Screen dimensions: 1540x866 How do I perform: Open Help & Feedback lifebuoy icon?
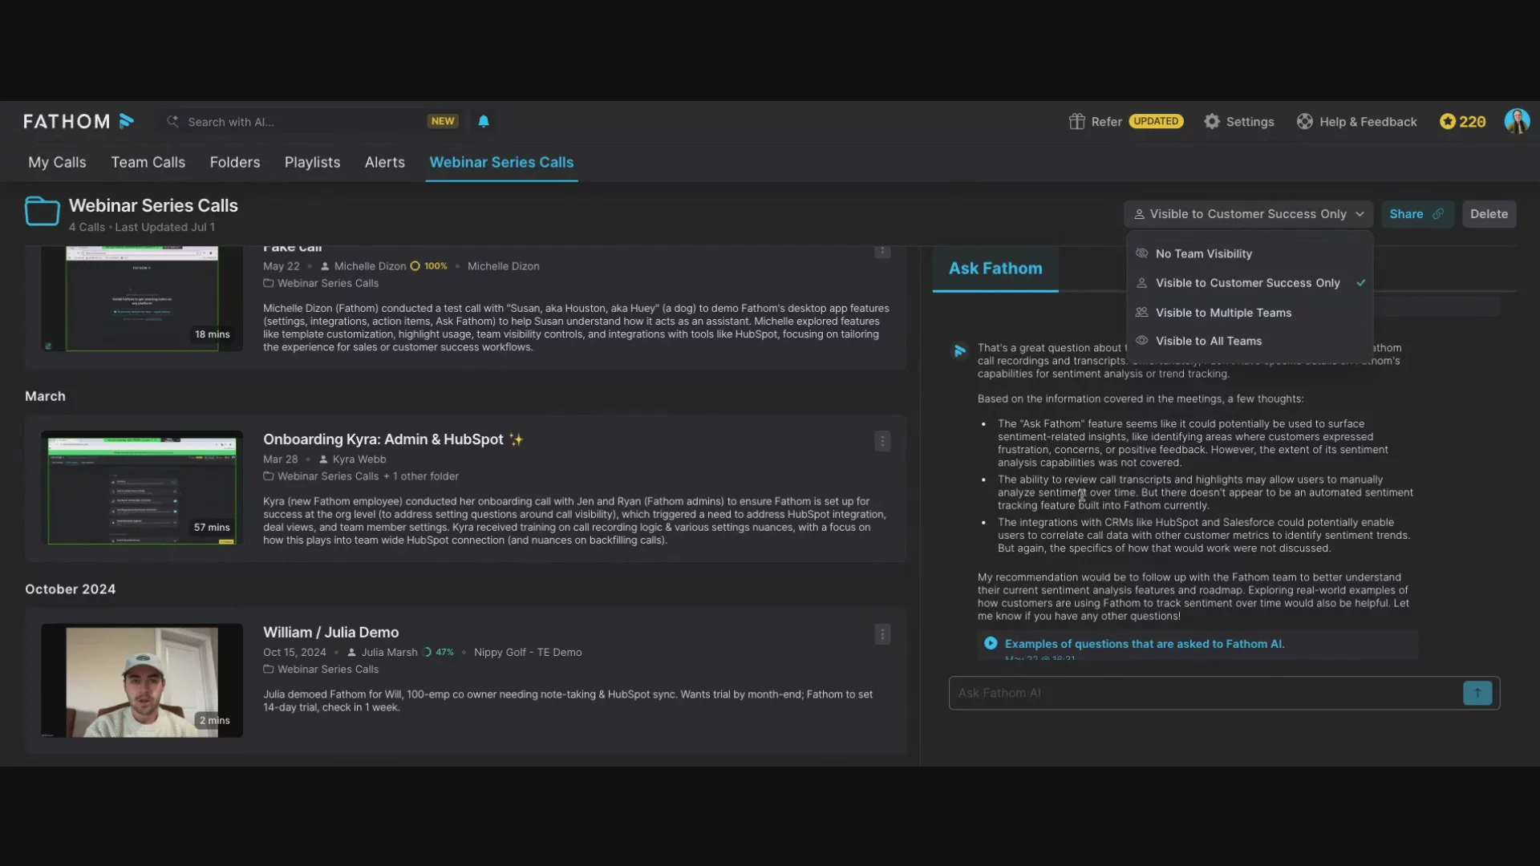(1305, 121)
